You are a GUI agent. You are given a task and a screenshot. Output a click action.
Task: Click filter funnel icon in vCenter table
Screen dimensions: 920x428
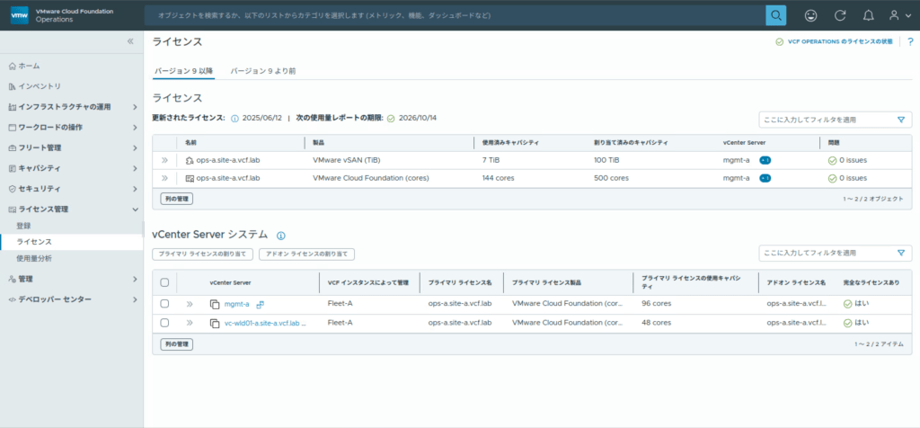click(x=901, y=253)
